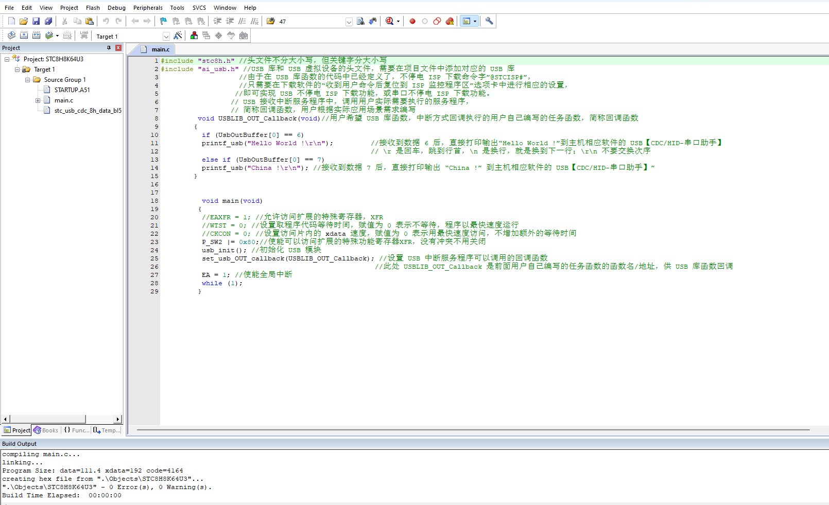Select the stc_usb_cdc_8h_data_bl5 library file
The image size is (829, 505).
coord(88,111)
